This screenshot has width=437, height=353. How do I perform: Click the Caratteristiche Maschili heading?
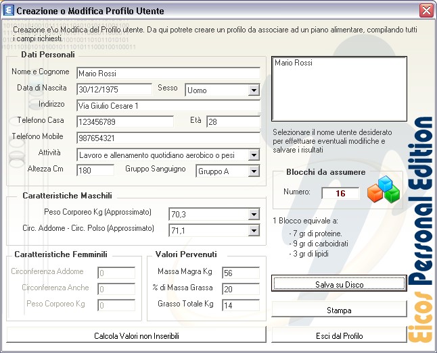click(67, 195)
